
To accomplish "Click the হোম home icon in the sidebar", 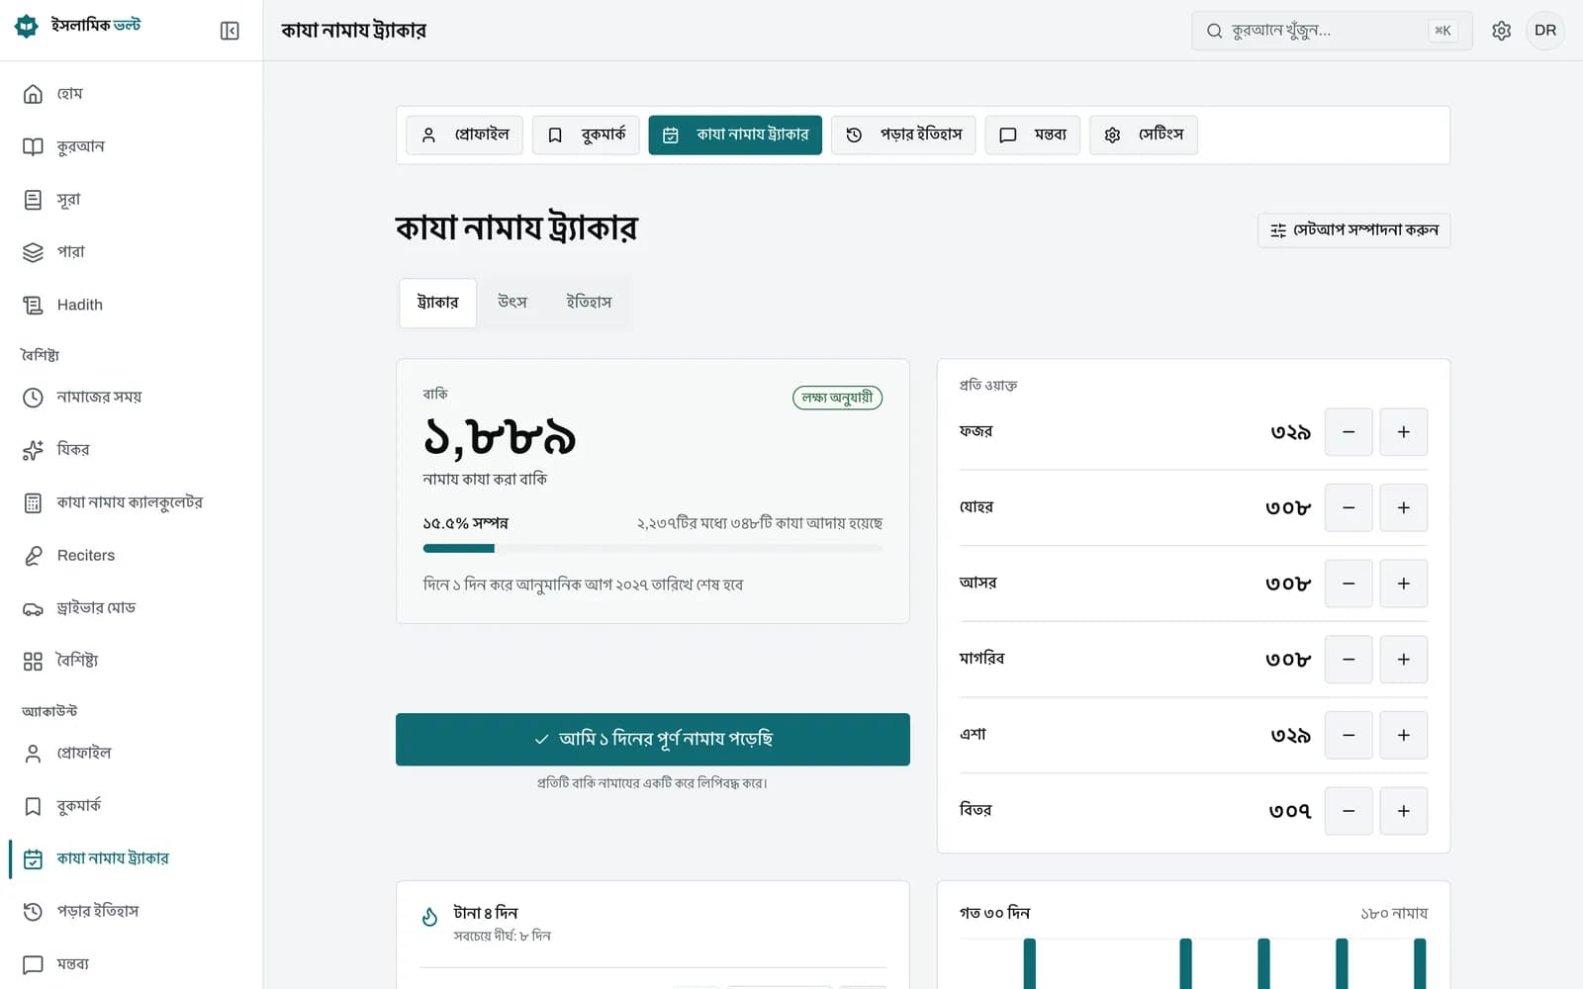I will (33, 94).
